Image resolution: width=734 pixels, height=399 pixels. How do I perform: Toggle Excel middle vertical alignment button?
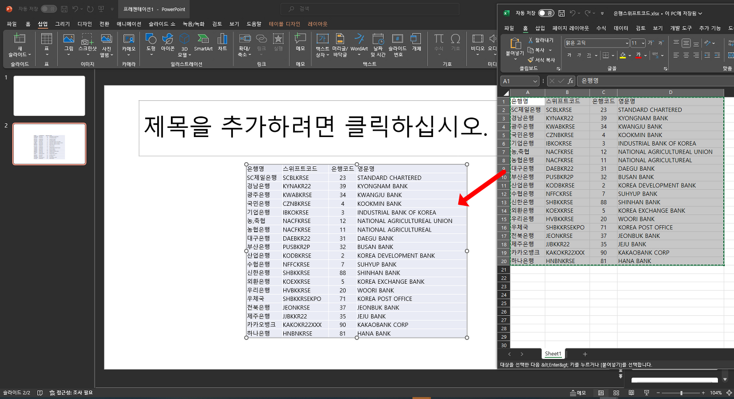click(x=686, y=43)
